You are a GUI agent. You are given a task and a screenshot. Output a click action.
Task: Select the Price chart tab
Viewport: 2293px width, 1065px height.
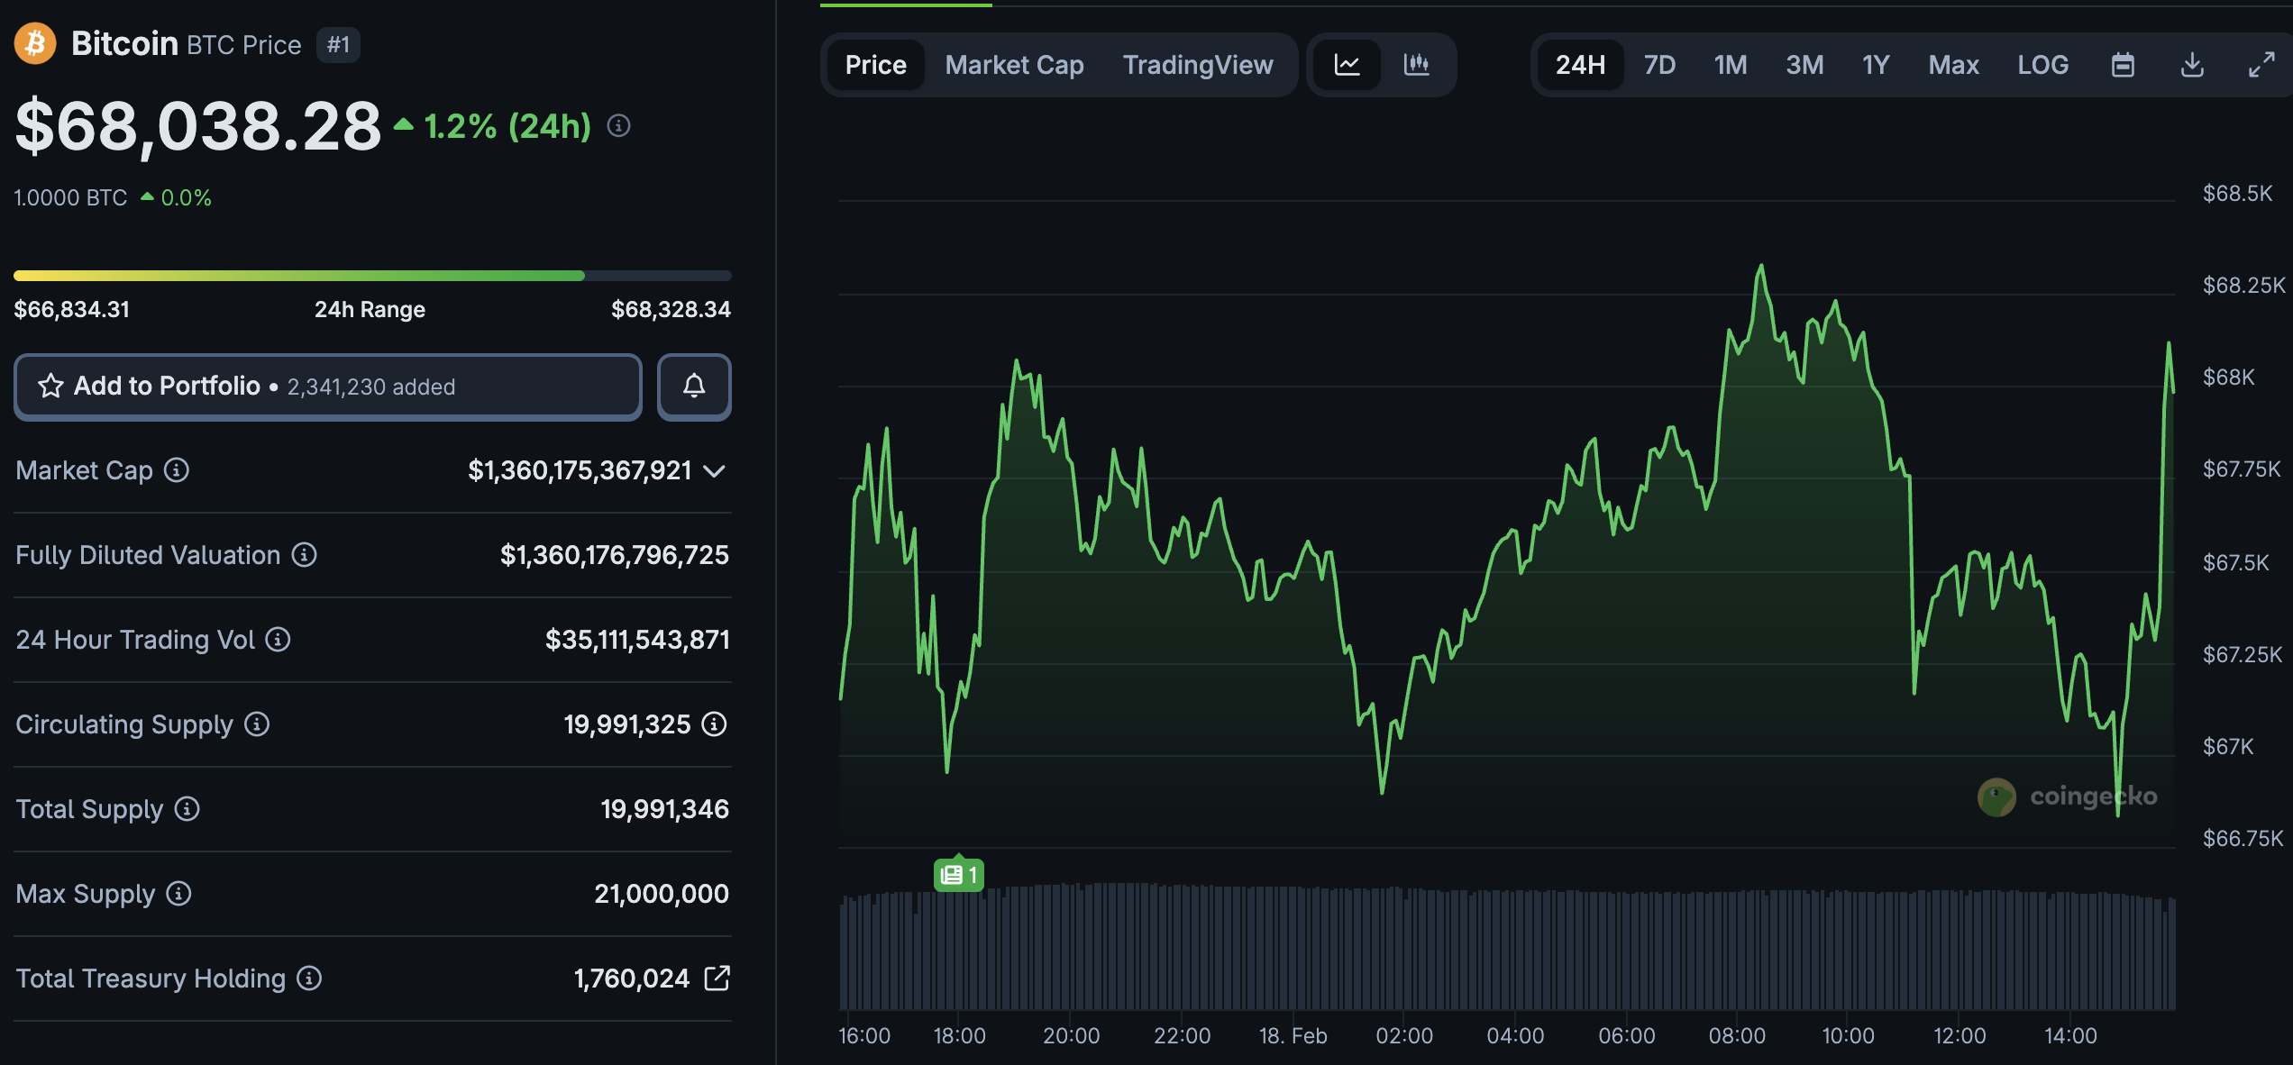[x=876, y=65]
